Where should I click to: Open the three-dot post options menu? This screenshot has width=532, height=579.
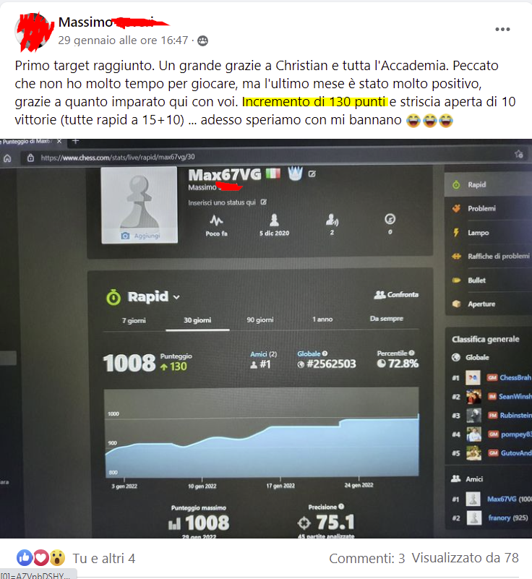(x=502, y=29)
